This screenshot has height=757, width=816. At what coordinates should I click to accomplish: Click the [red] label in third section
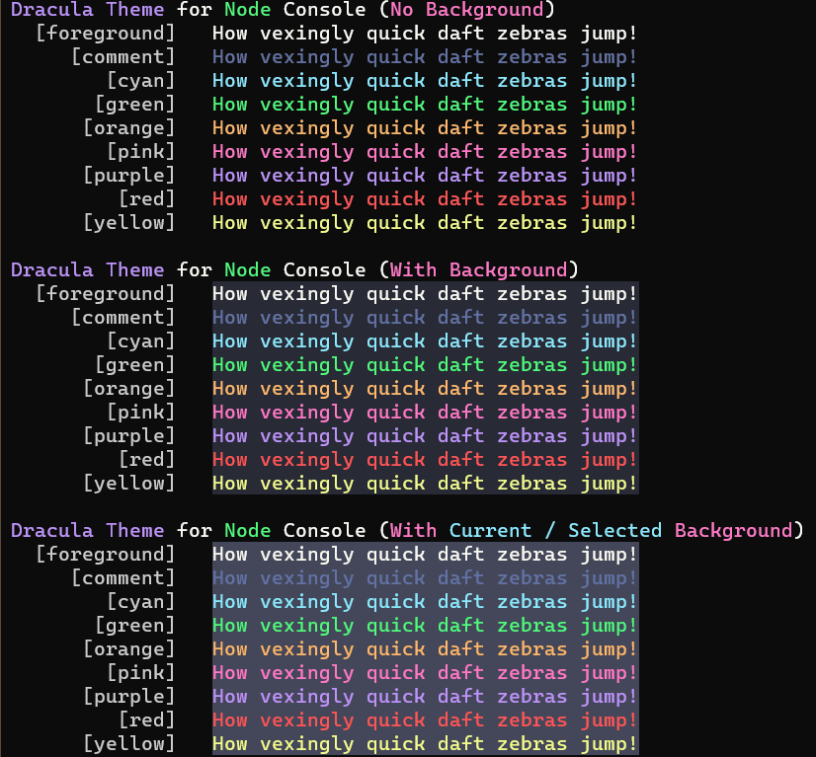[x=147, y=720]
